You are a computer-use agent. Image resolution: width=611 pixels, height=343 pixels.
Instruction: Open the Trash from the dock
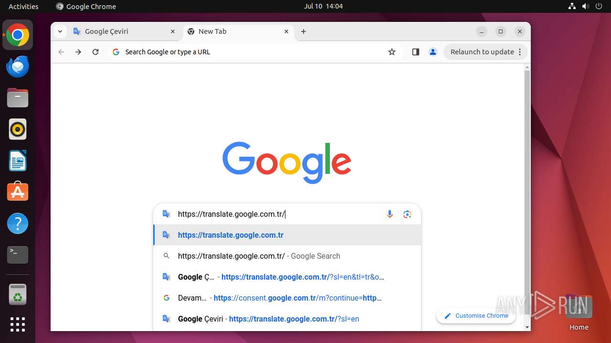18,294
